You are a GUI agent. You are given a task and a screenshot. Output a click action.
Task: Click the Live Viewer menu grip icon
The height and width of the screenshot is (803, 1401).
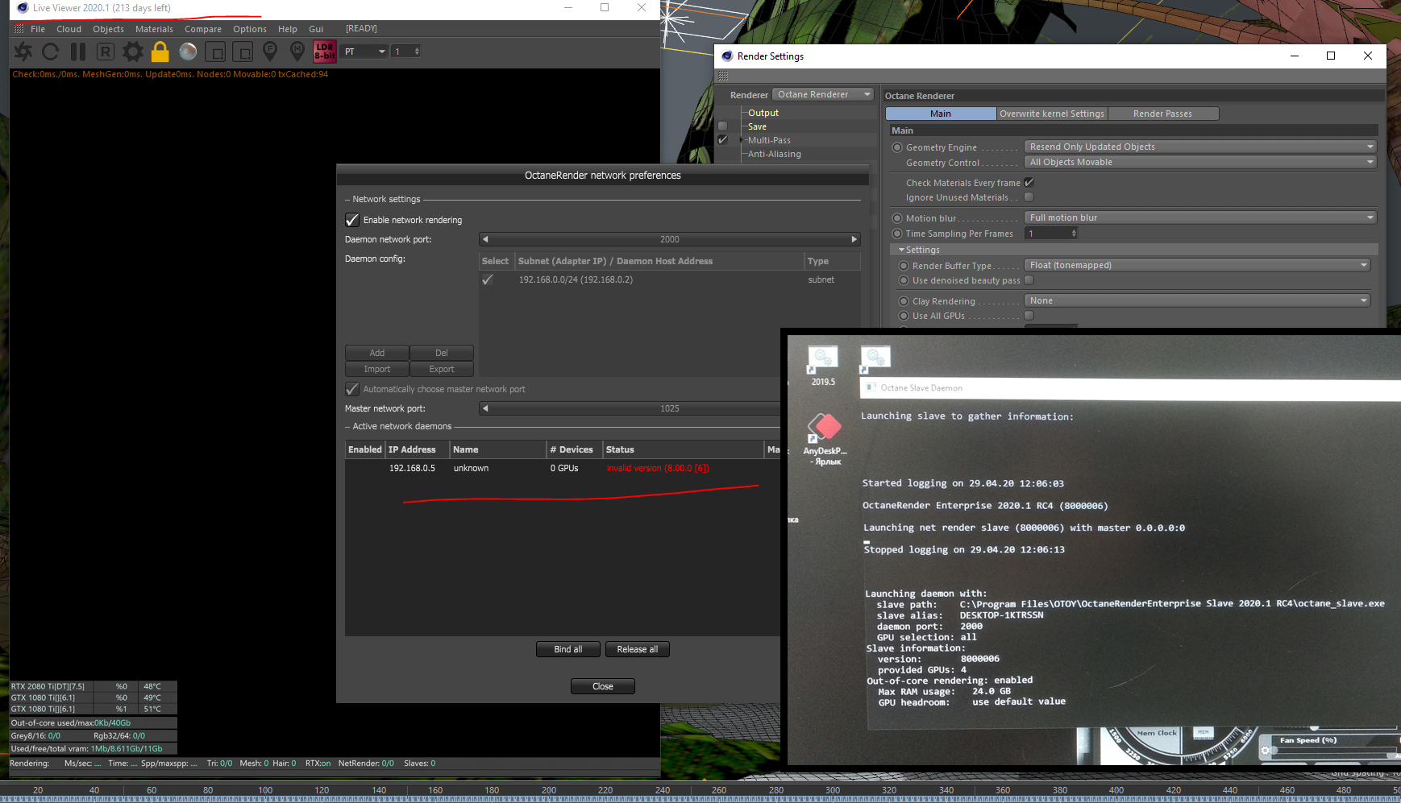tap(19, 29)
